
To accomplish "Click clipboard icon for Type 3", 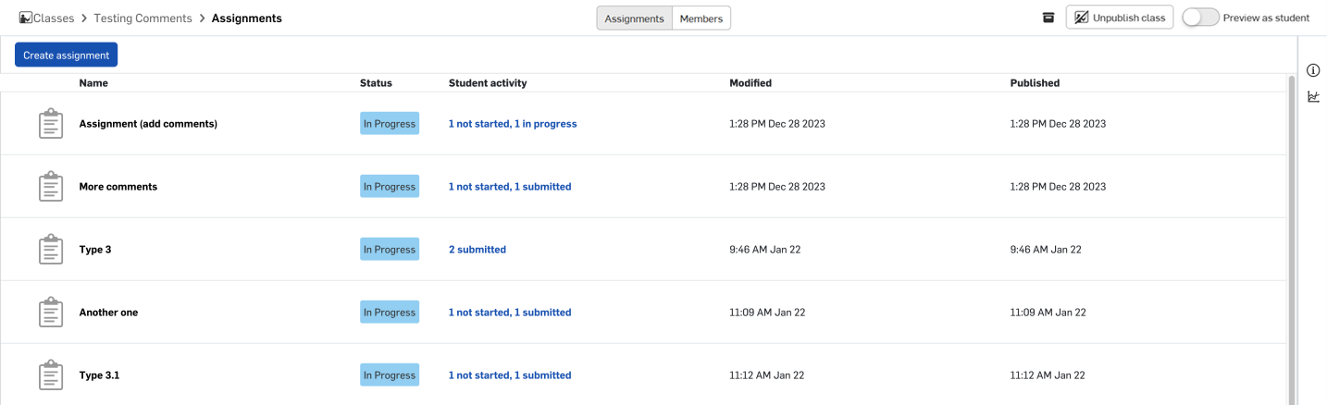I will click(x=51, y=250).
